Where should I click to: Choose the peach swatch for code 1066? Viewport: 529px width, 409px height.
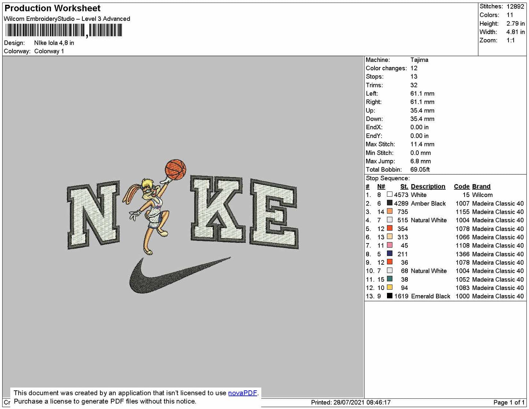click(x=390, y=237)
